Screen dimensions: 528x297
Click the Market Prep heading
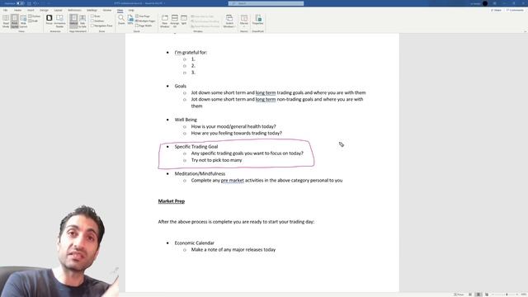172,201
